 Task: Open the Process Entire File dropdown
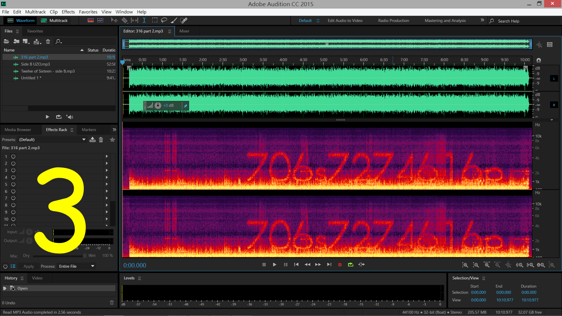point(92,266)
